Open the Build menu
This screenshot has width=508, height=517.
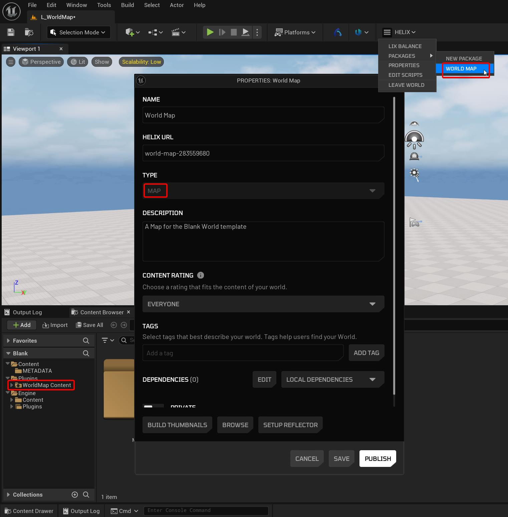point(128,5)
